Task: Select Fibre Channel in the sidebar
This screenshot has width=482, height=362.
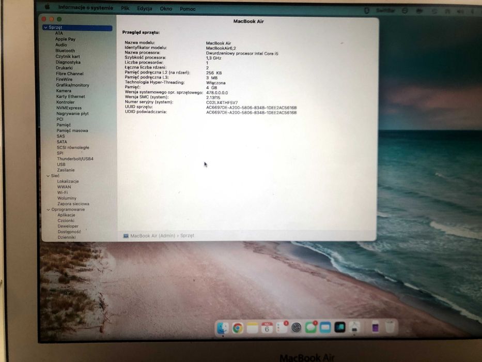Action: [69, 73]
